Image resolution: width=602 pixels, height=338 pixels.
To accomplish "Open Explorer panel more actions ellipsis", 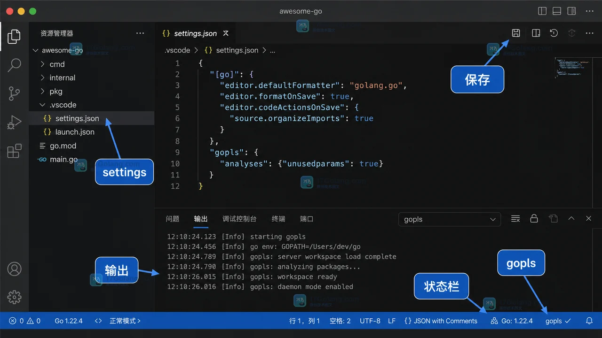I will (140, 33).
